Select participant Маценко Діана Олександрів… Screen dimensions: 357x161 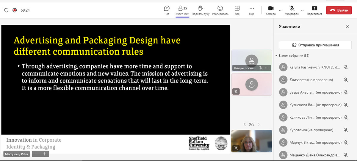(314, 155)
